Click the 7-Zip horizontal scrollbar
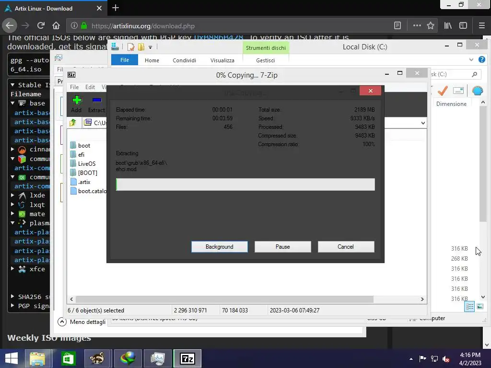This screenshot has height=368, width=491. 224,299
